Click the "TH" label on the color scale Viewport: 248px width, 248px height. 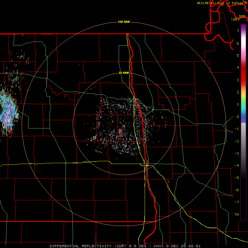click(x=237, y=215)
